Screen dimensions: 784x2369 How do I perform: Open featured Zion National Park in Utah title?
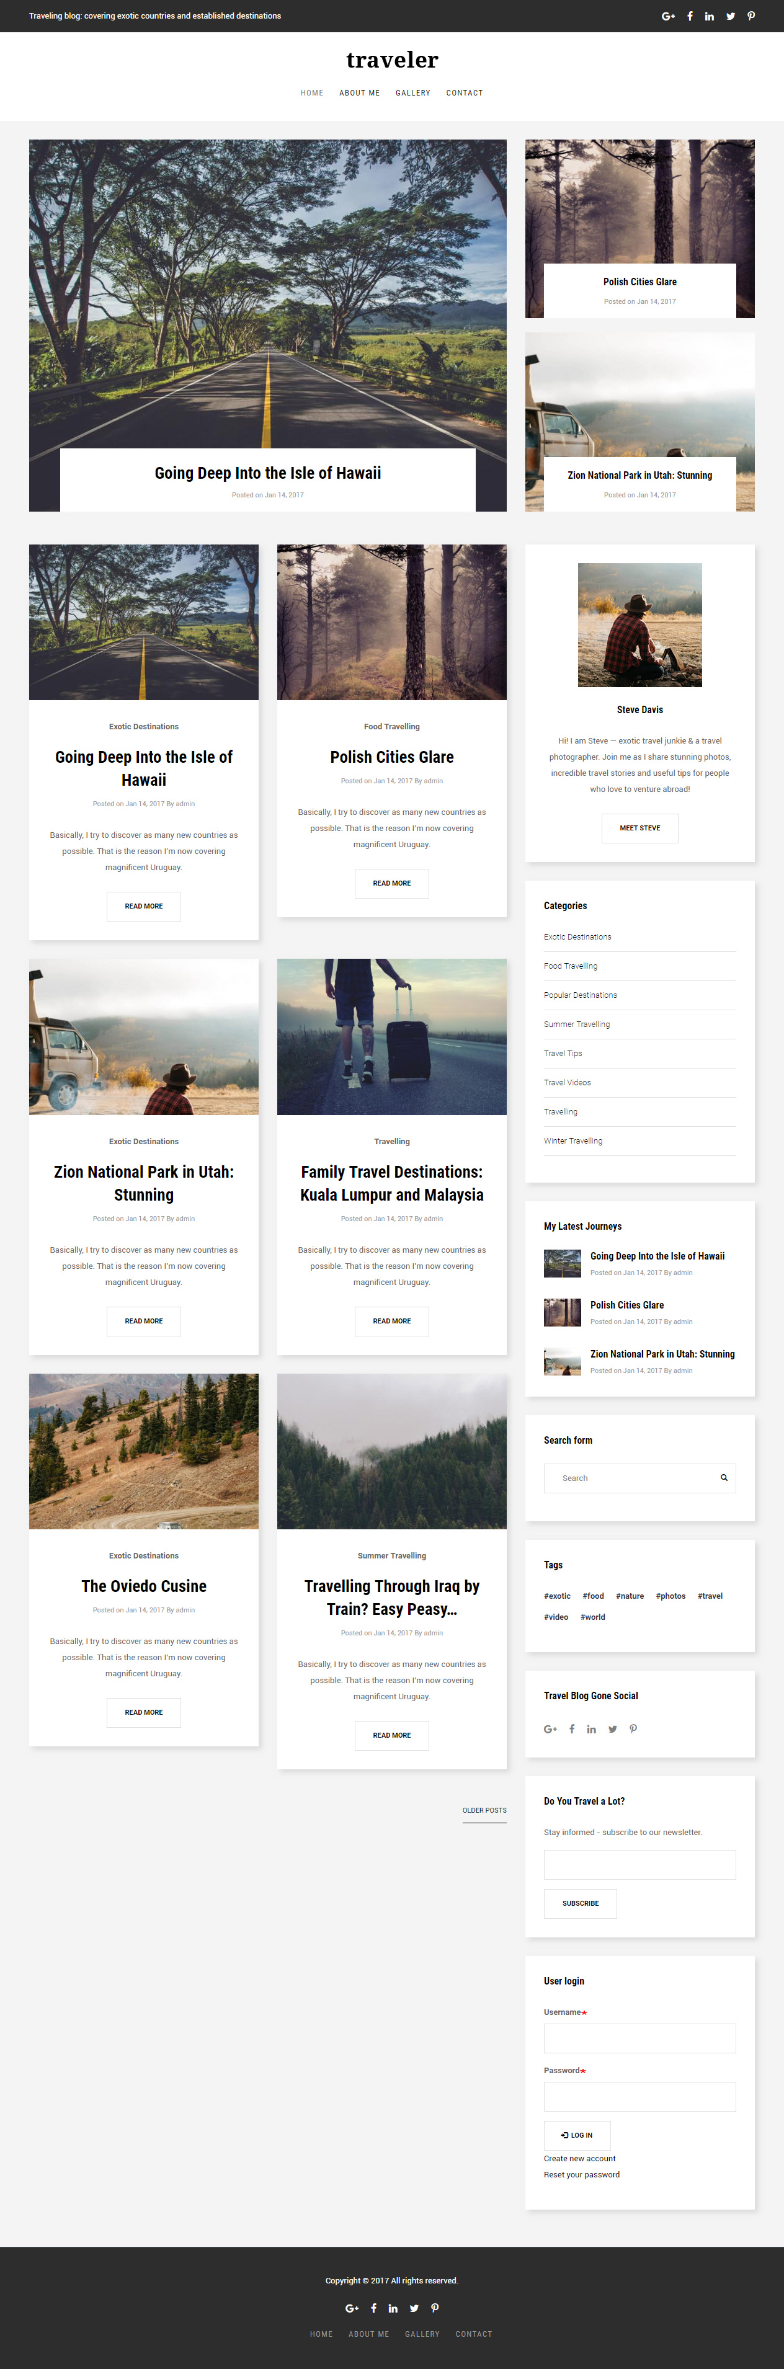pos(639,476)
